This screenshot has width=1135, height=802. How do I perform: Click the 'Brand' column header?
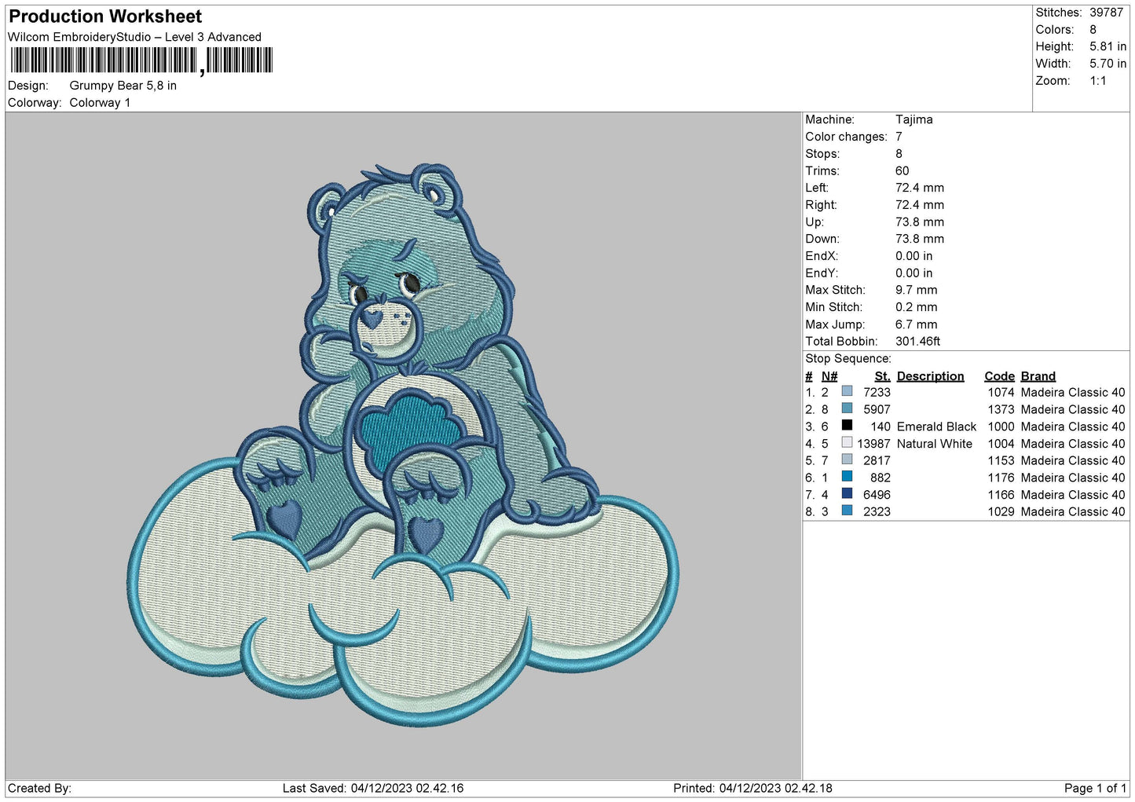pos(1038,376)
